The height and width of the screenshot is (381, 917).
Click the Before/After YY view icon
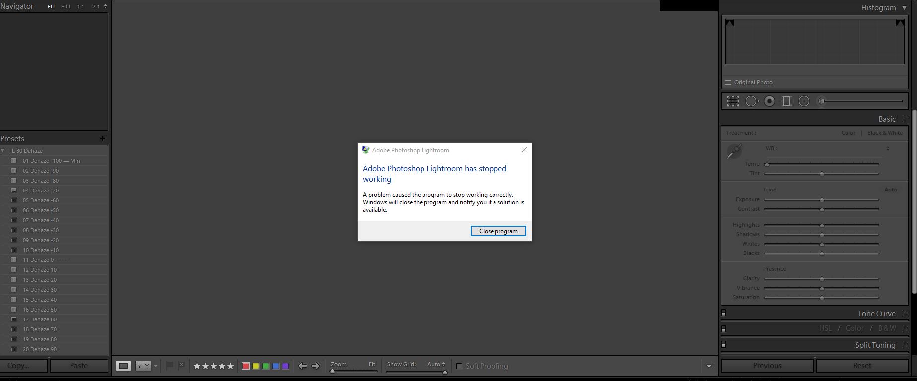[x=143, y=366]
